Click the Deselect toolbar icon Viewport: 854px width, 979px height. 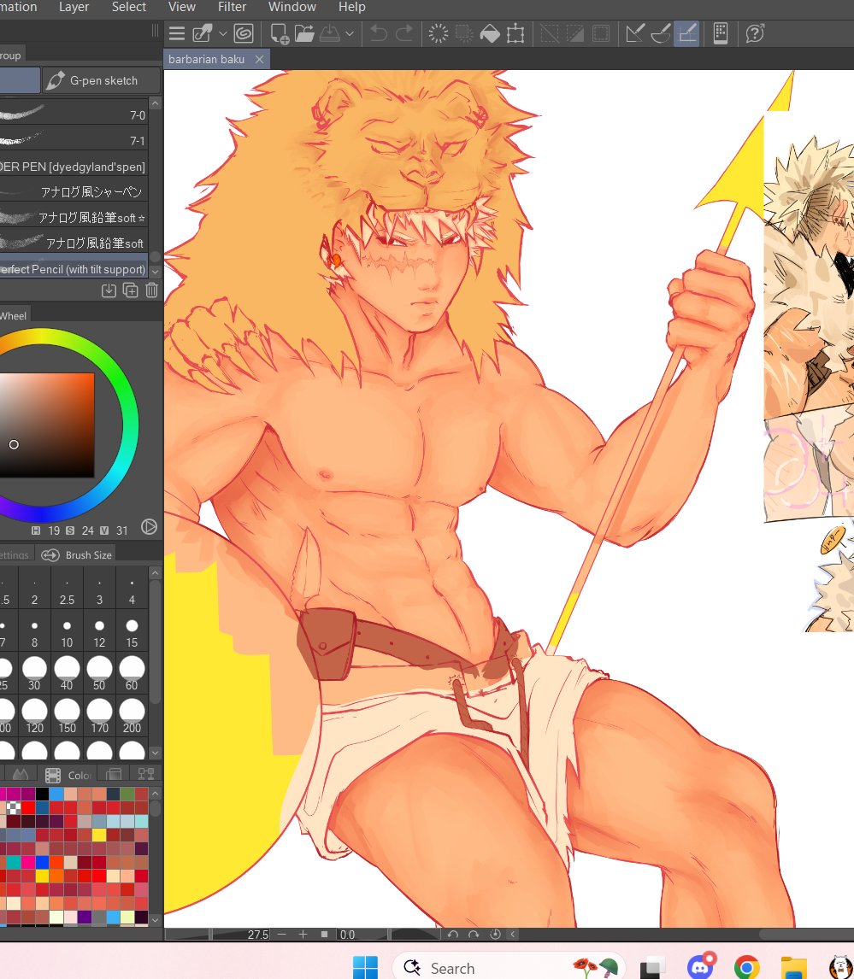click(x=549, y=33)
